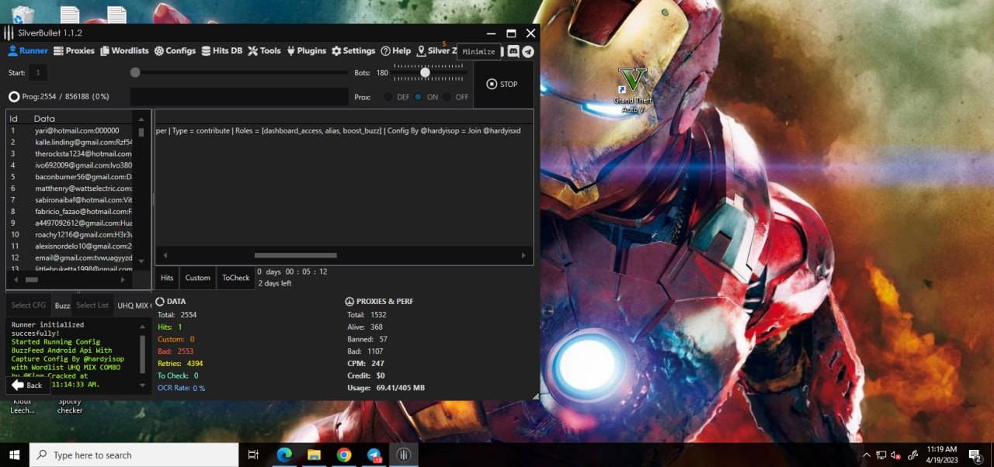
Task: Click the Windows taskbar search box
Action: [x=134, y=455]
